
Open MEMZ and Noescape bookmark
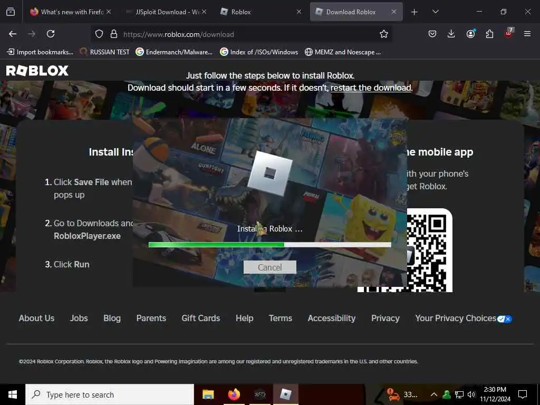click(x=343, y=52)
